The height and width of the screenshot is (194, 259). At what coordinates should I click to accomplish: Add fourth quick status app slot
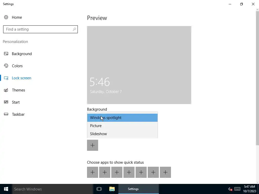pos(129,172)
